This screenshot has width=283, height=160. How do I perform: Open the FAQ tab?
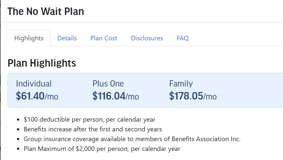click(183, 38)
